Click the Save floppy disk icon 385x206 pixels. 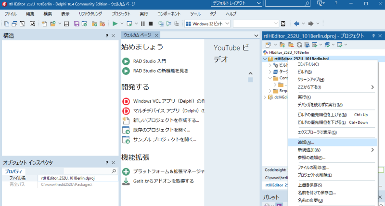tap(66, 24)
